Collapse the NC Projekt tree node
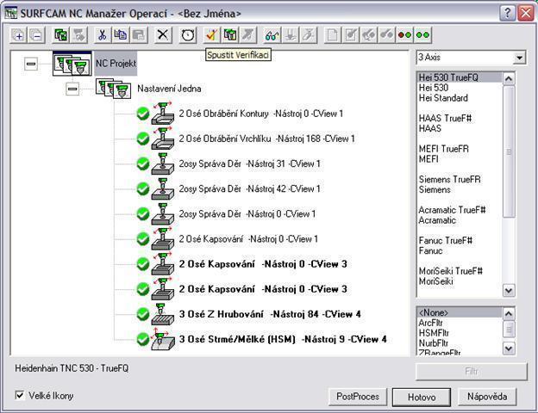The height and width of the screenshot is (413, 538). click(31, 64)
